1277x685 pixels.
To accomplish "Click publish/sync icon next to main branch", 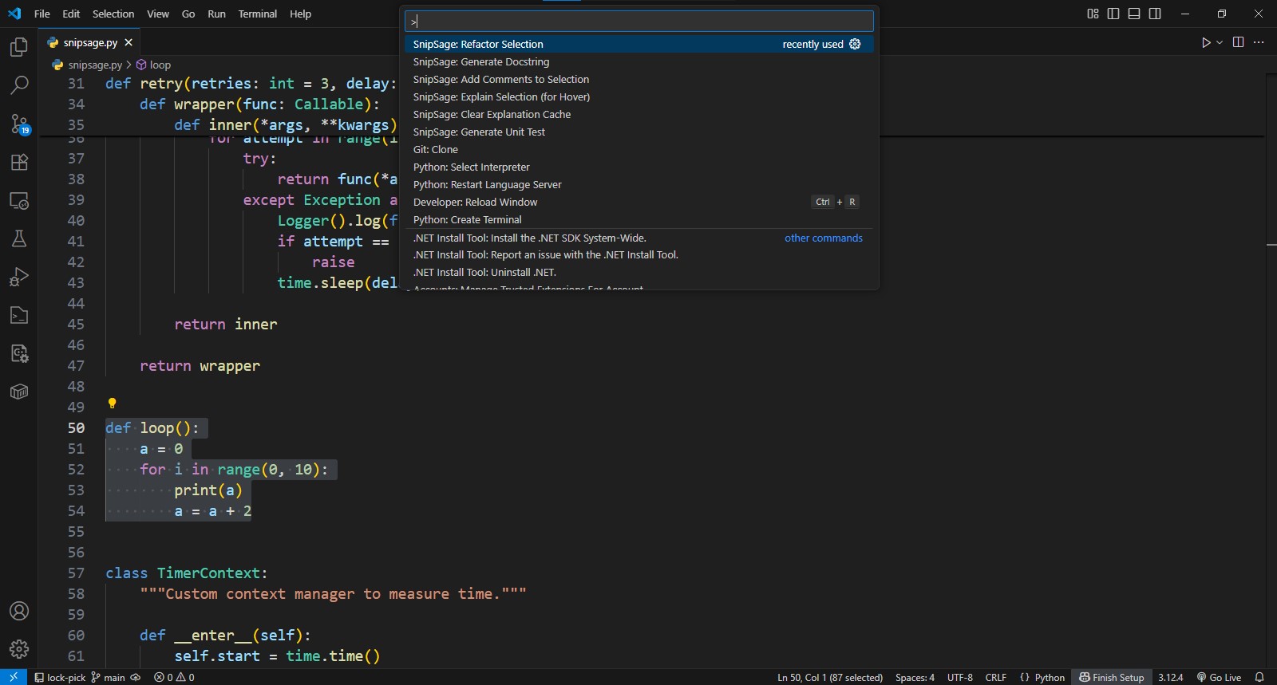I will (x=136, y=677).
